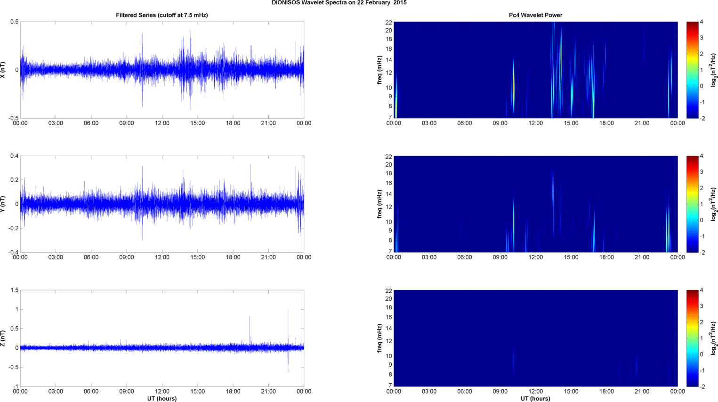718x402 pixels.
Task: Click the Z (nT) axis label
Action: [3, 338]
